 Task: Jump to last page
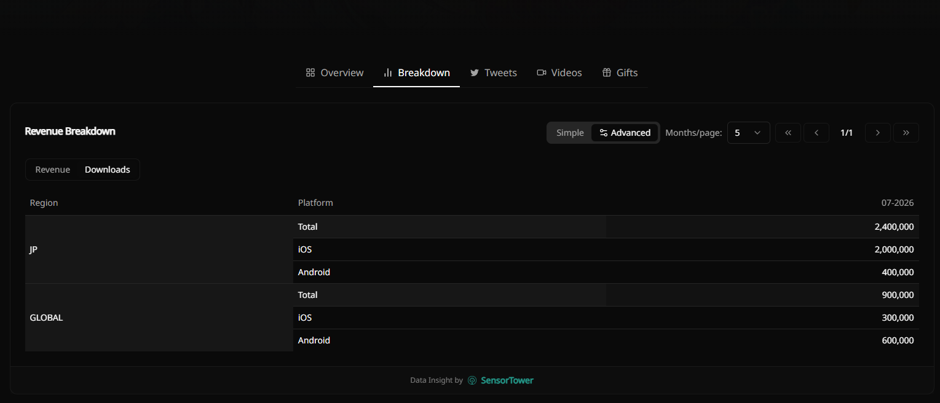tap(906, 133)
